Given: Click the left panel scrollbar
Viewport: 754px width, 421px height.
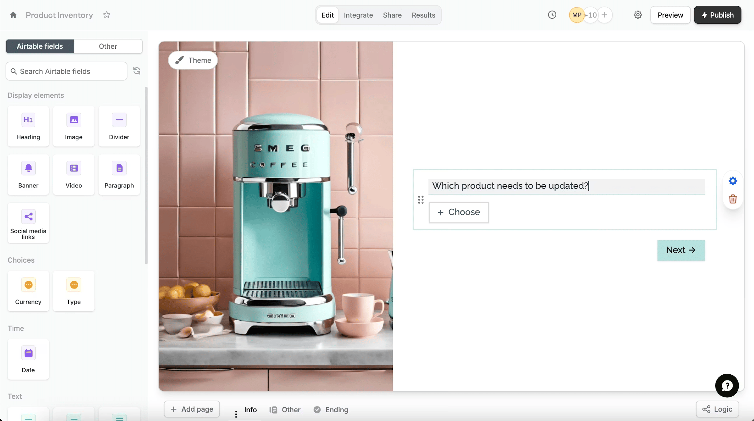Looking at the screenshot, I should (x=146, y=176).
